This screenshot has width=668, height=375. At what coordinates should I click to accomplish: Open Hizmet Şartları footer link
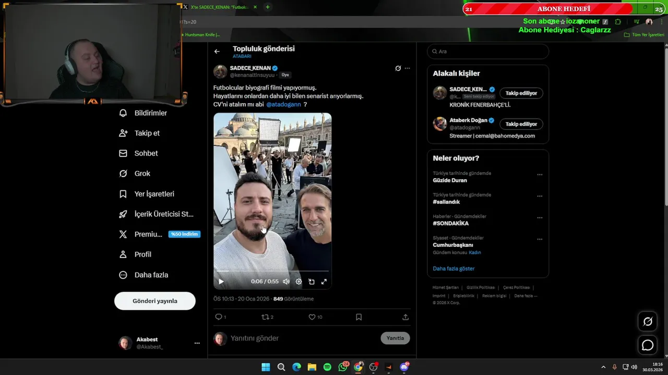[446, 287]
